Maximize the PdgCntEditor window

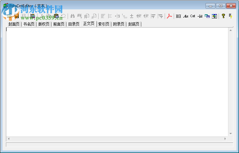point(221,6)
